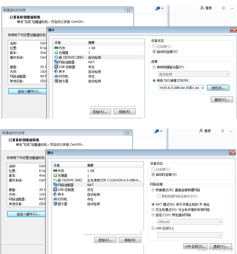Select memory icon in bottom hardware list

55,171
